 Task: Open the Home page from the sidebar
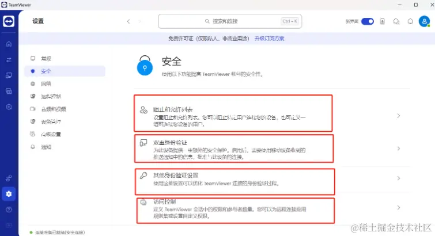(9, 44)
